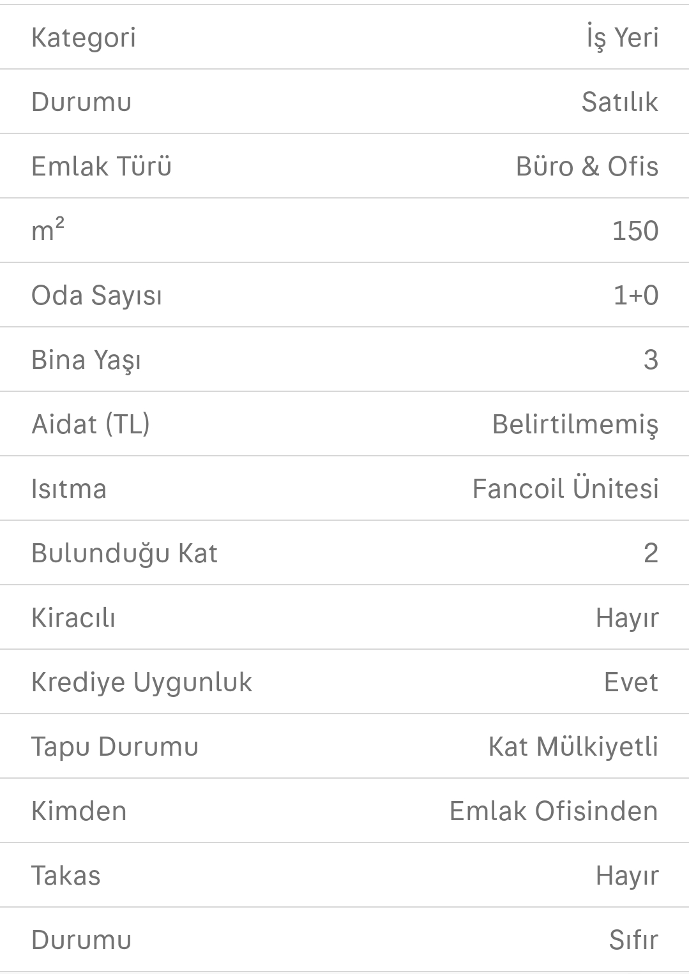Click the Fancoil Ünitesi heating value
689x974 pixels.
coord(565,489)
